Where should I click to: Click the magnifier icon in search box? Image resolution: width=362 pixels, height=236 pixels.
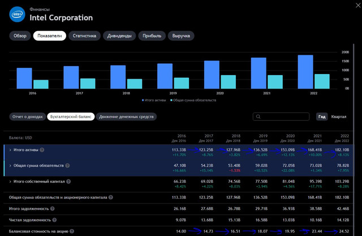[258, 117]
